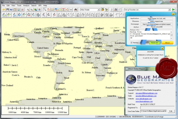Click the Sales email link in About
The height and width of the screenshot is (119, 178).
coord(146,96)
